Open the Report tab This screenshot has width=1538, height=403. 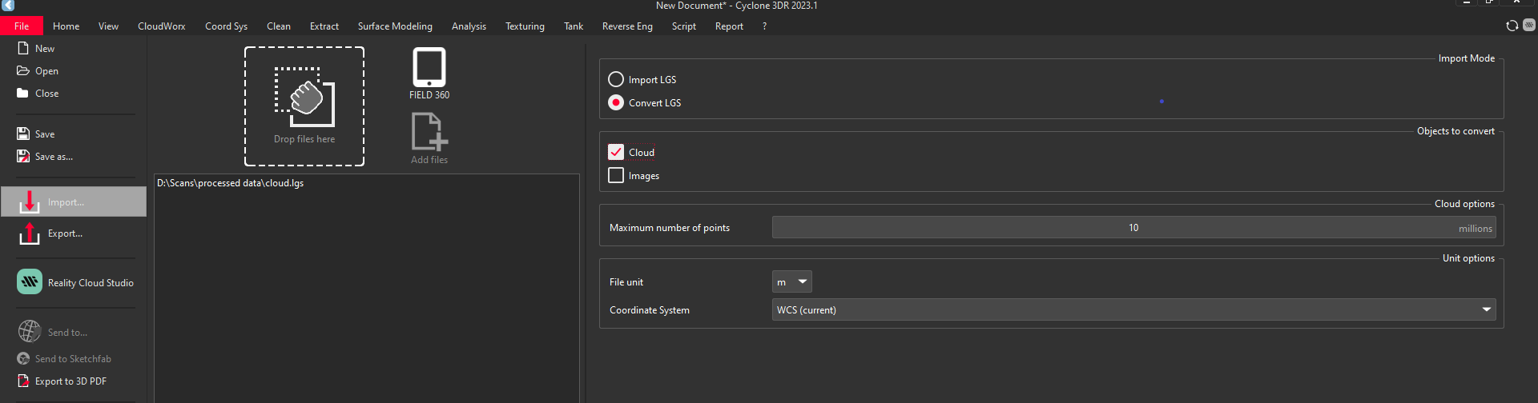pyautogui.click(x=729, y=26)
